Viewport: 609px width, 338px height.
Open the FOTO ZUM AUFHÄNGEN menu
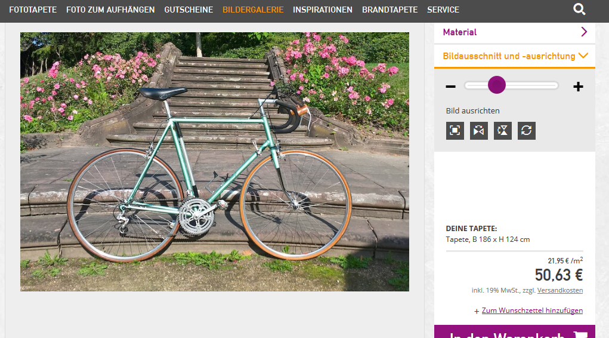[x=110, y=10]
